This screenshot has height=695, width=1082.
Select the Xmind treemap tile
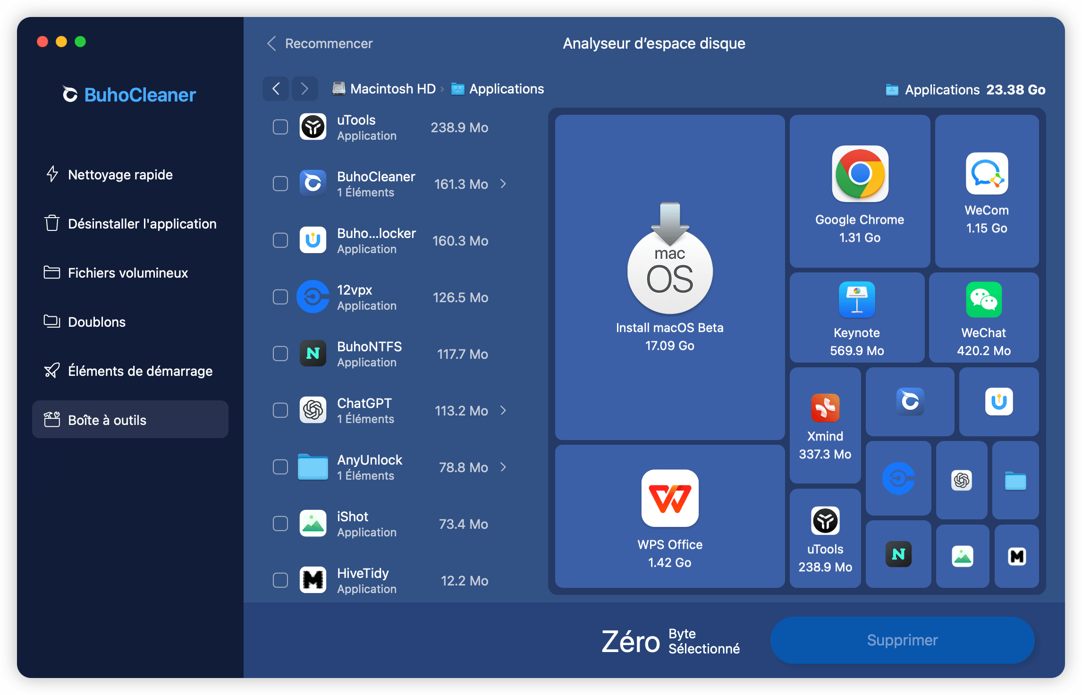pyautogui.click(x=825, y=425)
